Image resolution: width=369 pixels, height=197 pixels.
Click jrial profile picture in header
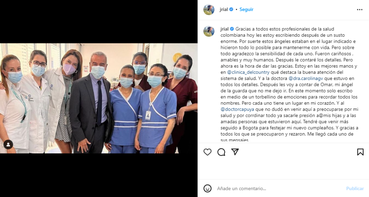209,10
